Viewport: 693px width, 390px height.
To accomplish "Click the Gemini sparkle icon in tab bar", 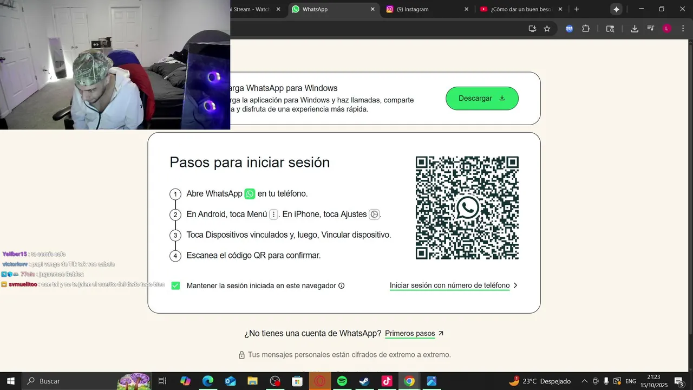I will 616,9.
